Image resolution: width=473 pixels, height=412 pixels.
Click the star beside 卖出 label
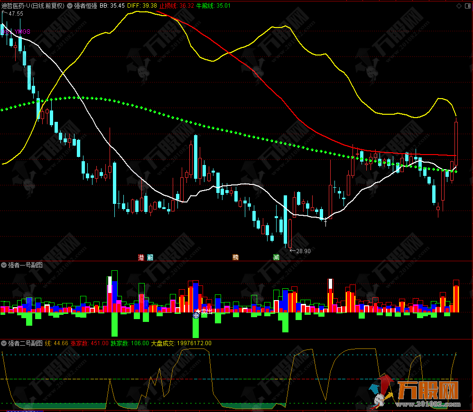tap(198, 311)
